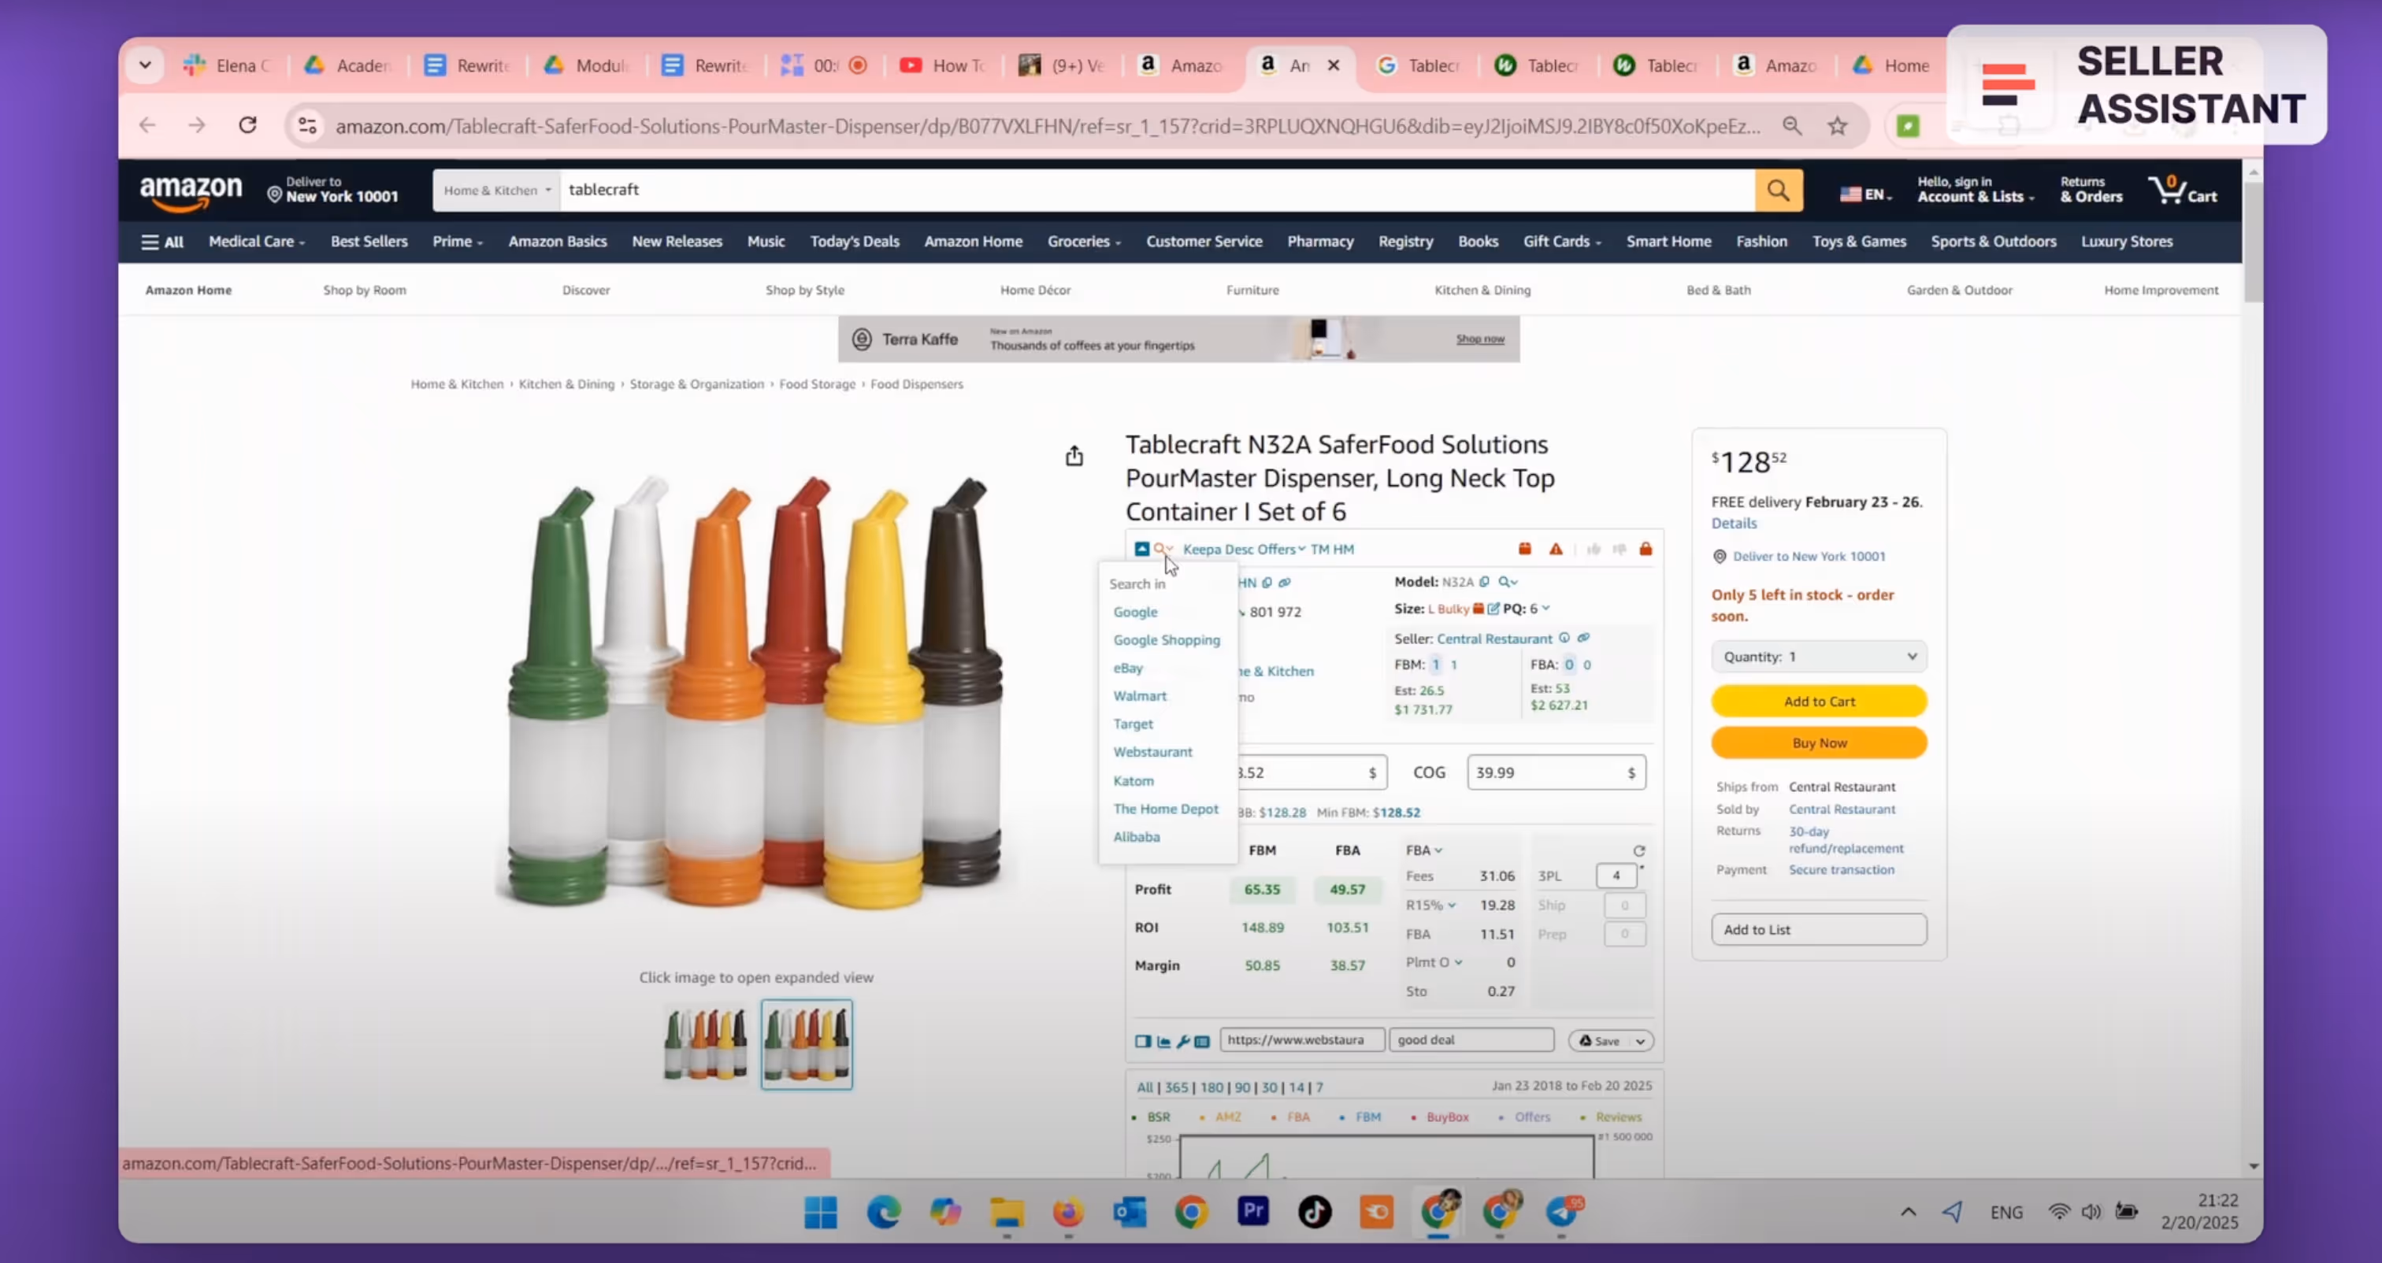Select Walmart in the Search in menu
Viewport: 2382px width, 1263px height.
tap(1139, 695)
